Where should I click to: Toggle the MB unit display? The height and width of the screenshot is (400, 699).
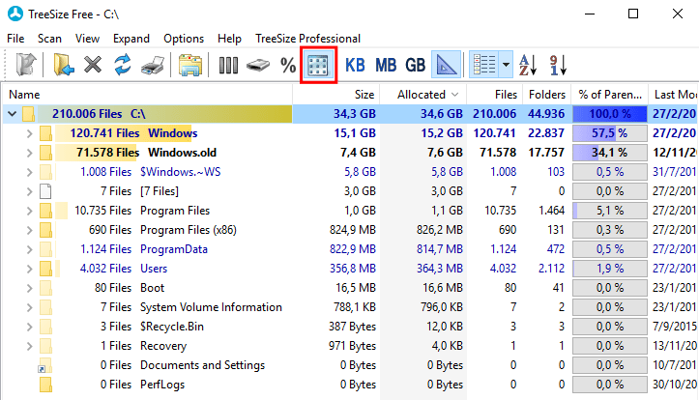386,65
